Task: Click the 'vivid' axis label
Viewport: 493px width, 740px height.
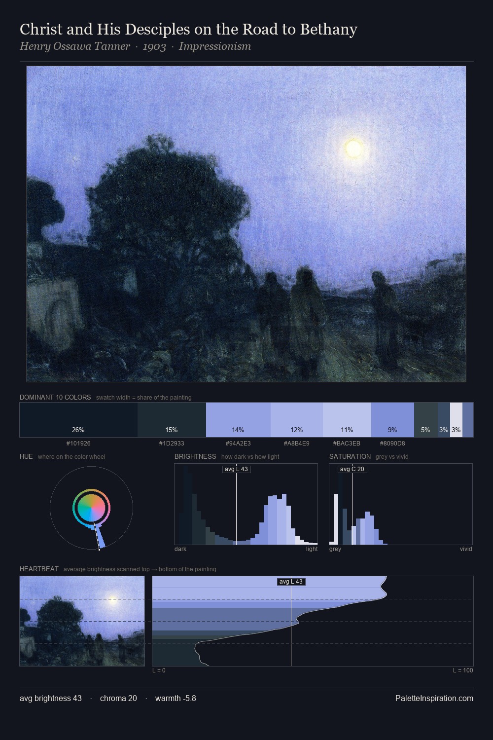Action: pos(466,549)
